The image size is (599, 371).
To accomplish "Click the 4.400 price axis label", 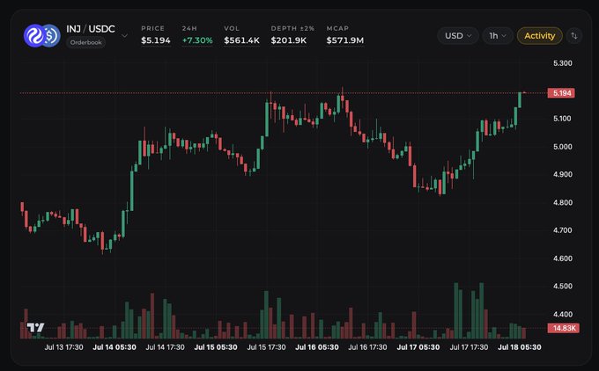I will 562,315.
